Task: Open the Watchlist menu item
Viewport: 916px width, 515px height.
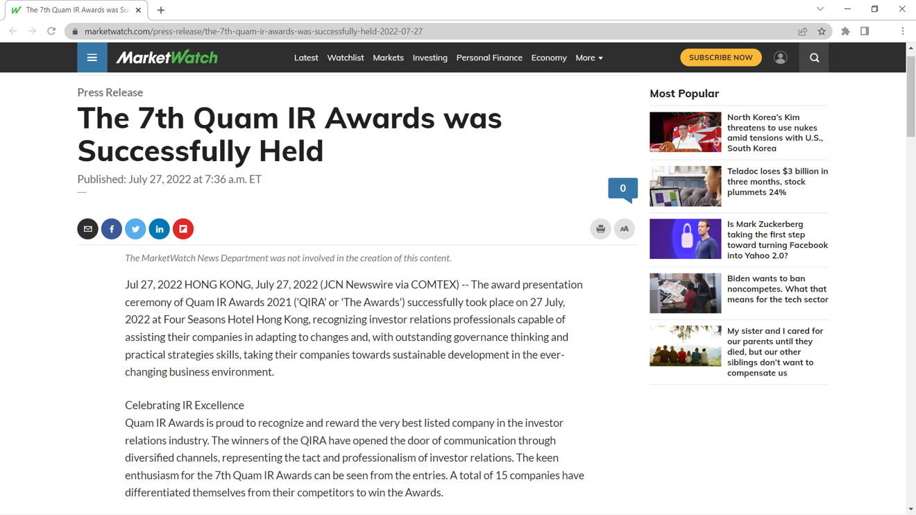Action: click(346, 58)
